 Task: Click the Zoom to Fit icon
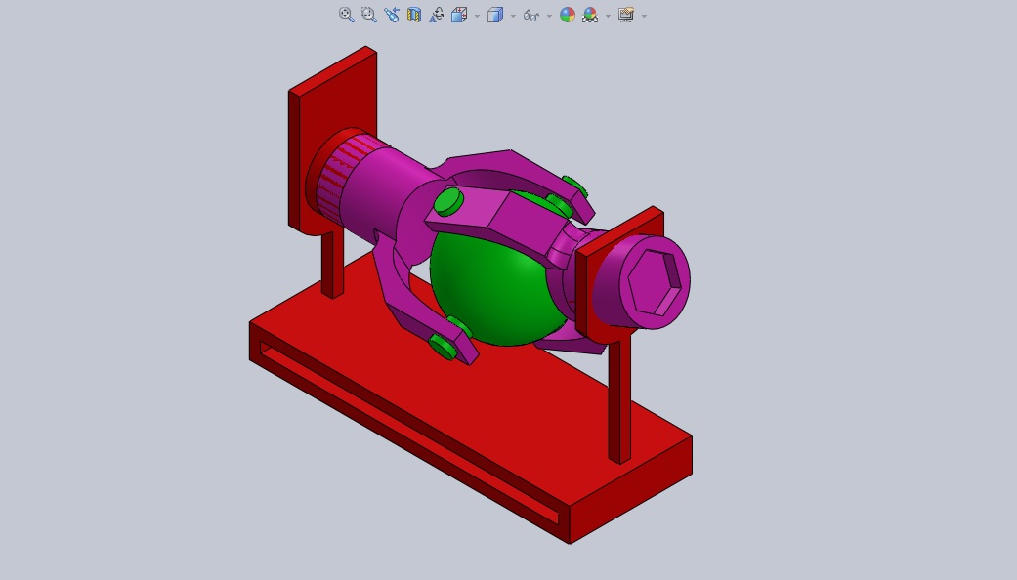coord(347,15)
